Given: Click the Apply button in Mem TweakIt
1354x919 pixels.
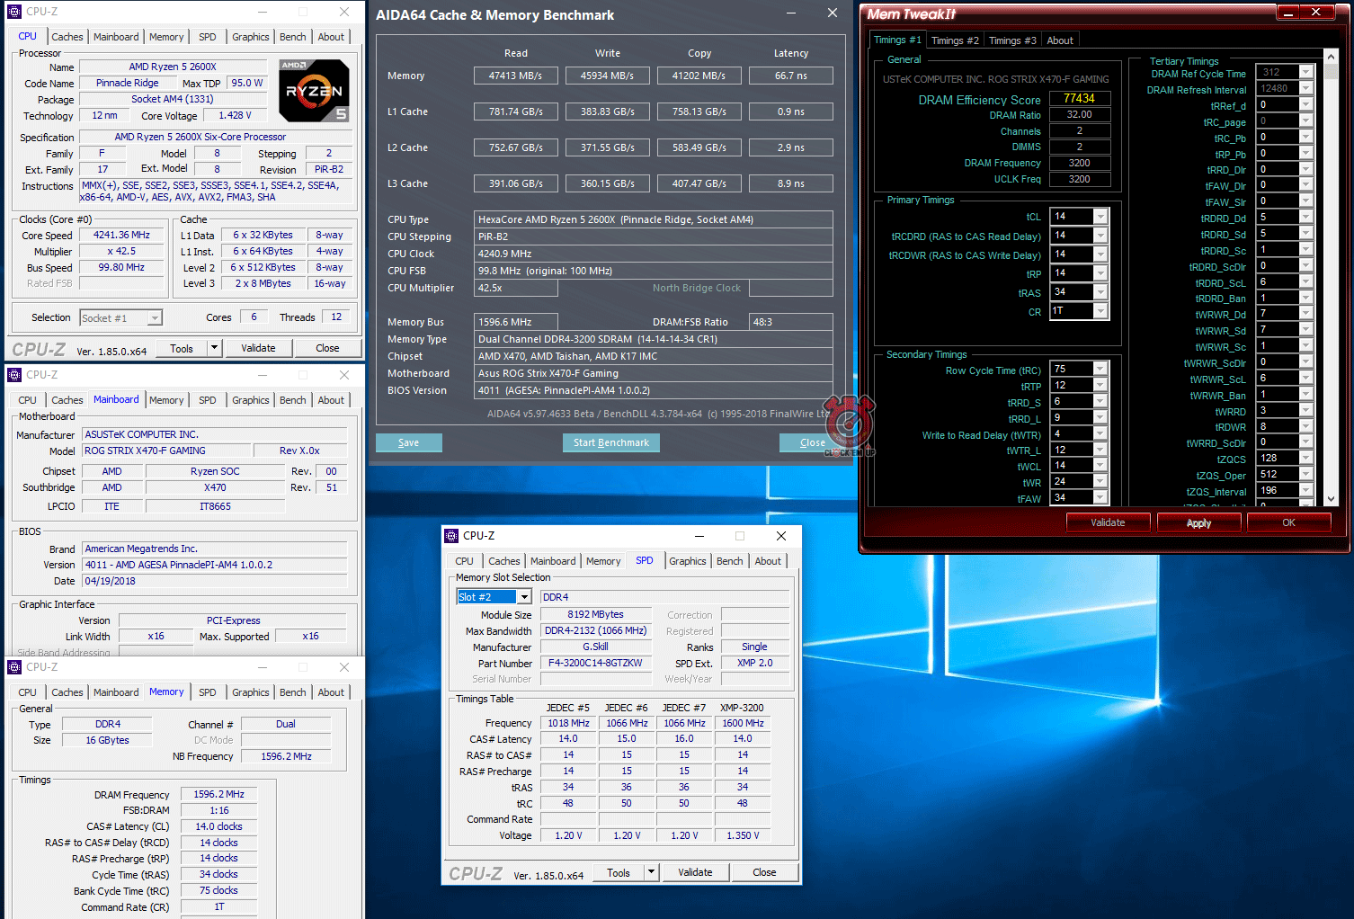Looking at the screenshot, I should 1198,523.
